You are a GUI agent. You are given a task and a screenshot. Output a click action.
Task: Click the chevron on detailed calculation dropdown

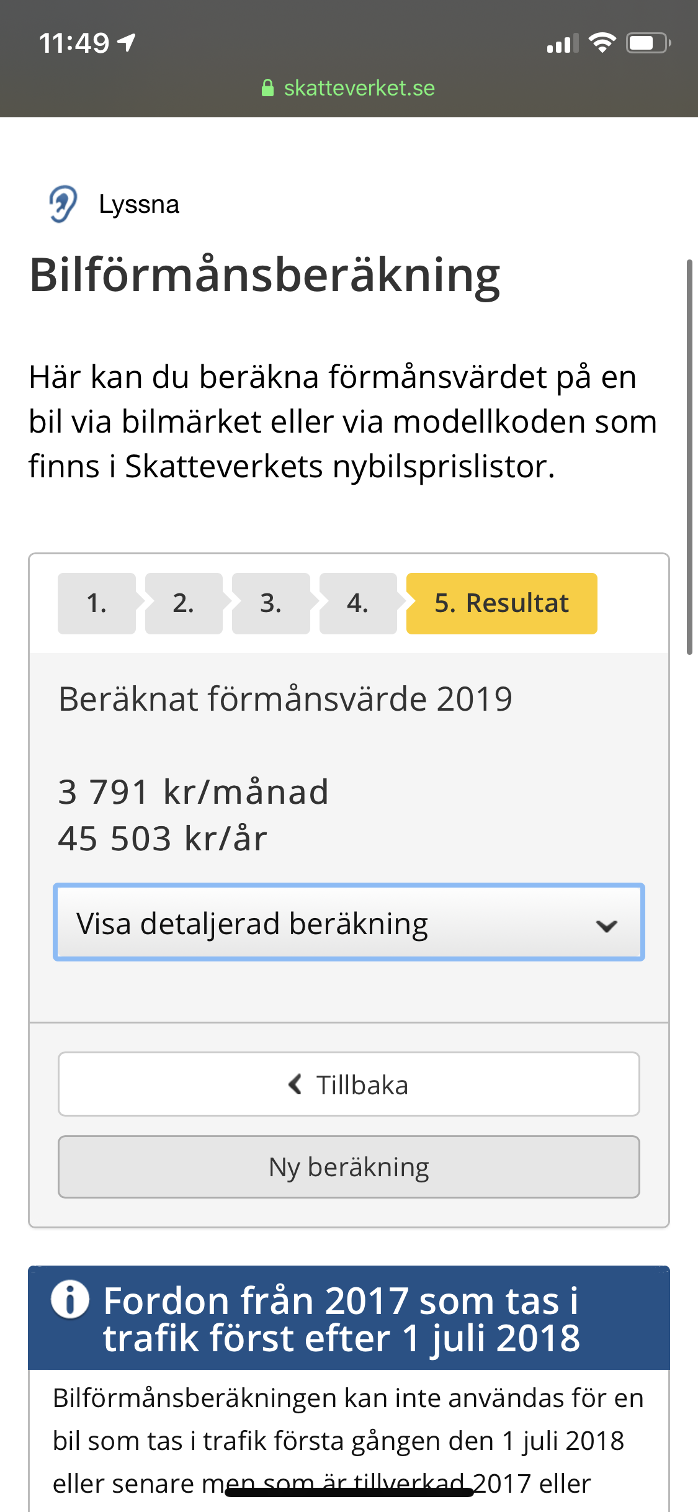(606, 925)
